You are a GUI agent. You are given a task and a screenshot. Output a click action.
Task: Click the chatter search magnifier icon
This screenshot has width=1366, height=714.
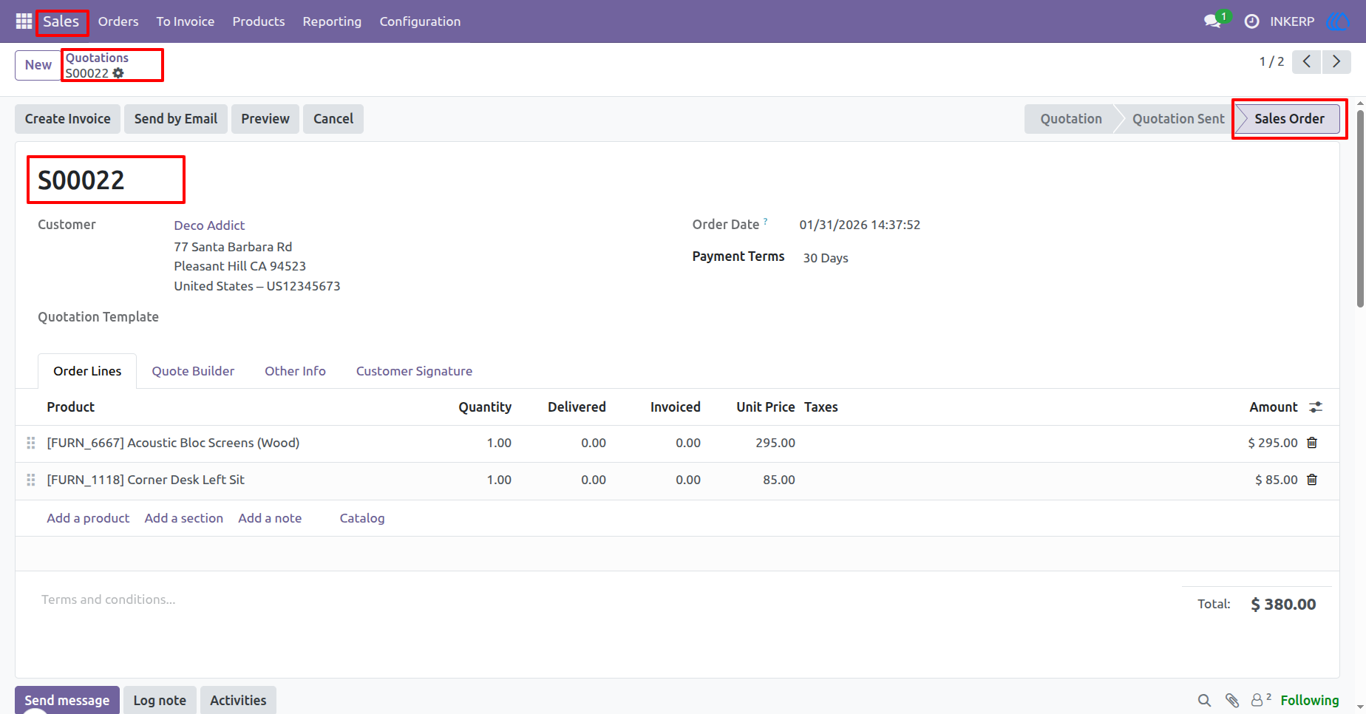pyautogui.click(x=1204, y=700)
